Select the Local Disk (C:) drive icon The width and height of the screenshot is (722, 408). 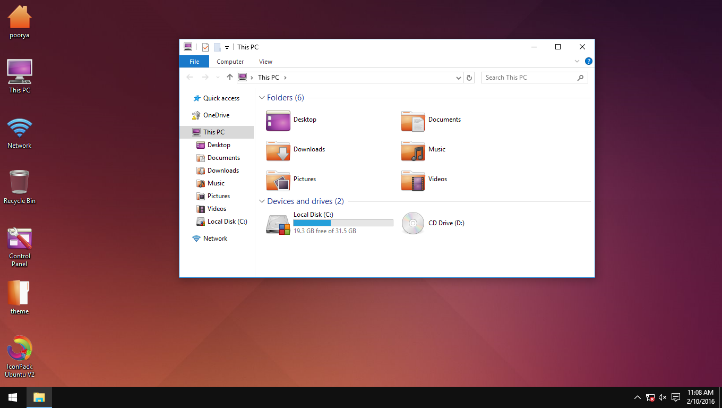pyautogui.click(x=278, y=224)
